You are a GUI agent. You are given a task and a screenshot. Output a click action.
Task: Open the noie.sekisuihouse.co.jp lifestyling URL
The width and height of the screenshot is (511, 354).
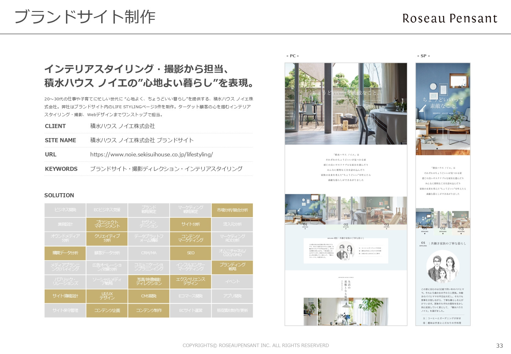pyautogui.click(x=151, y=155)
